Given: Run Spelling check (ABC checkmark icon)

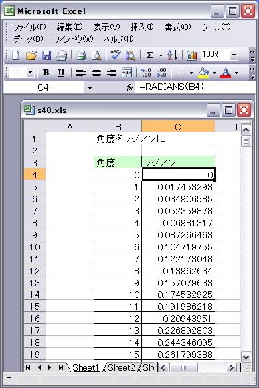Looking at the screenshot, I should tap(116, 55).
